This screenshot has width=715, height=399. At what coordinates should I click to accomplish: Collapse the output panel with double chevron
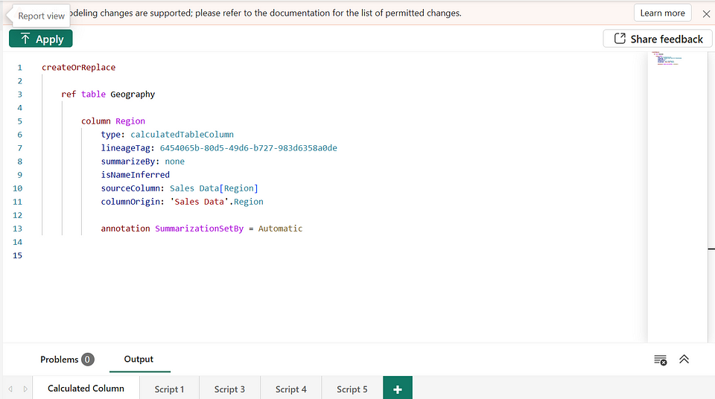(x=684, y=360)
